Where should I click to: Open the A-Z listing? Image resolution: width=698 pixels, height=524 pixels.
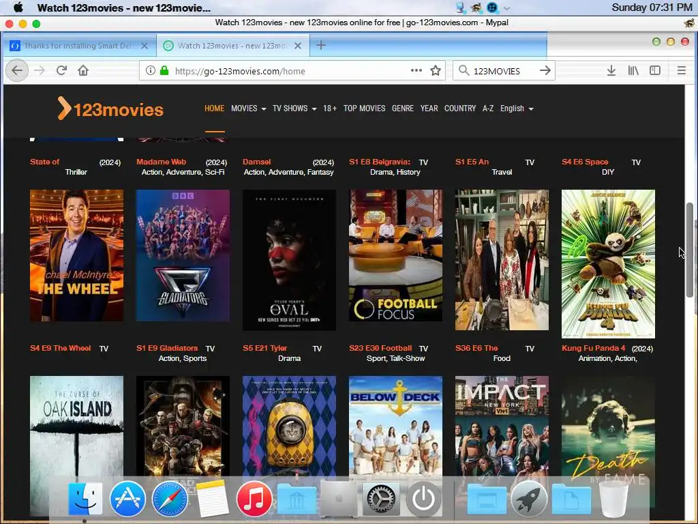pos(488,108)
